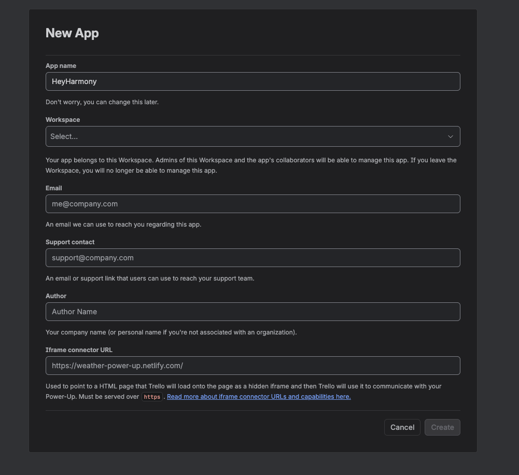Click the New App dialog heading
Viewport: 519px width, 475px height.
72,33
